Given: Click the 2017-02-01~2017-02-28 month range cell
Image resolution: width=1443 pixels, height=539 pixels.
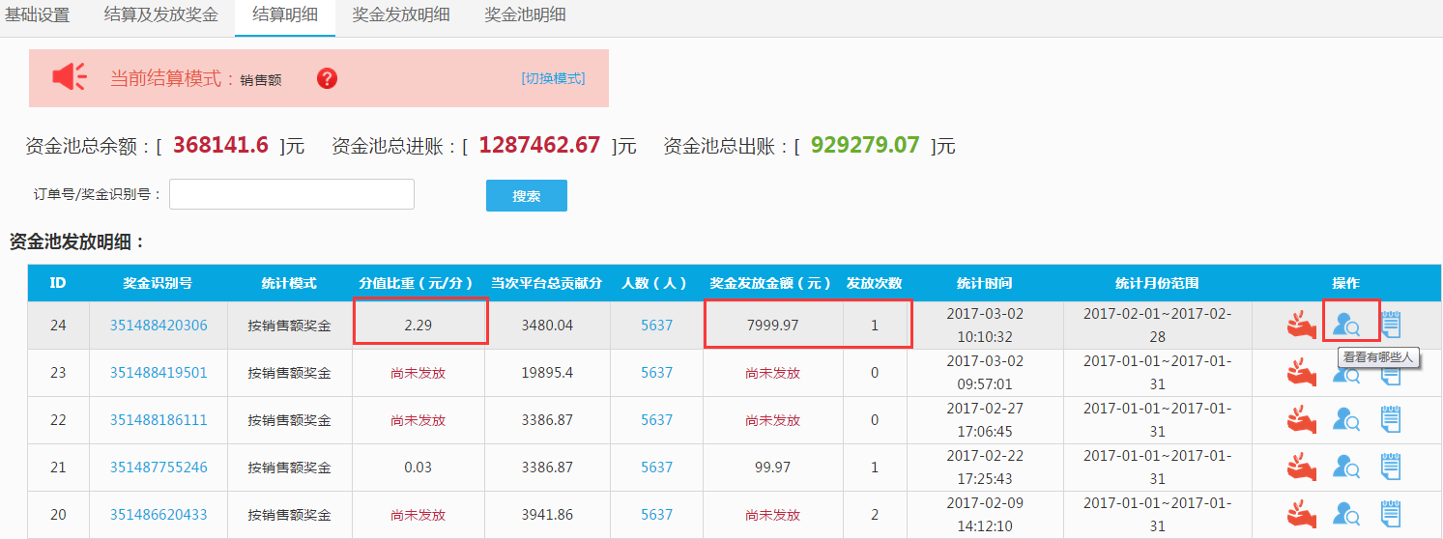Looking at the screenshot, I should pyautogui.click(x=1157, y=326).
